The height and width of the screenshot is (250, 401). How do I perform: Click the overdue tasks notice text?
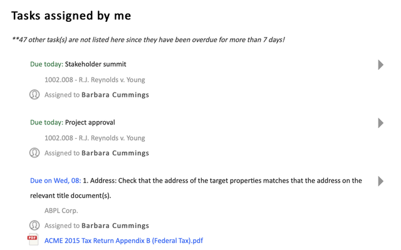pos(148,40)
